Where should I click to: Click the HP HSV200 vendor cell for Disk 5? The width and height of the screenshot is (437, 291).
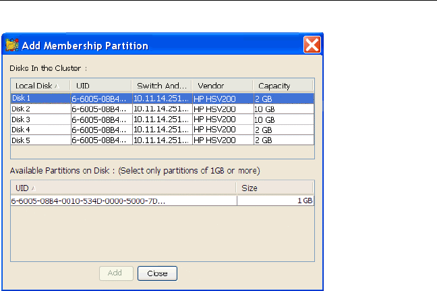pyautogui.click(x=222, y=140)
